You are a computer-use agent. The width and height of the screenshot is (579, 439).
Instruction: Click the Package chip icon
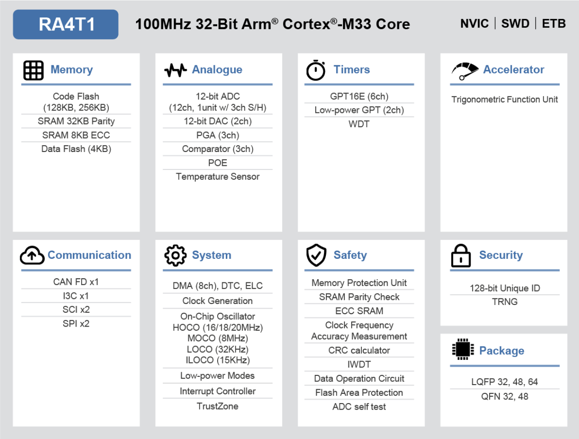coord(462,349)
